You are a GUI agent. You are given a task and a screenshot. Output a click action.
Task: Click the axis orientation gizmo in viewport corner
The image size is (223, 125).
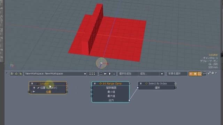point(12,65)
